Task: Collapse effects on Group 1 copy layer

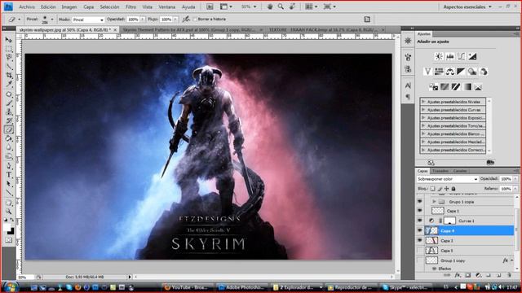Action: [x=511, y=260]
